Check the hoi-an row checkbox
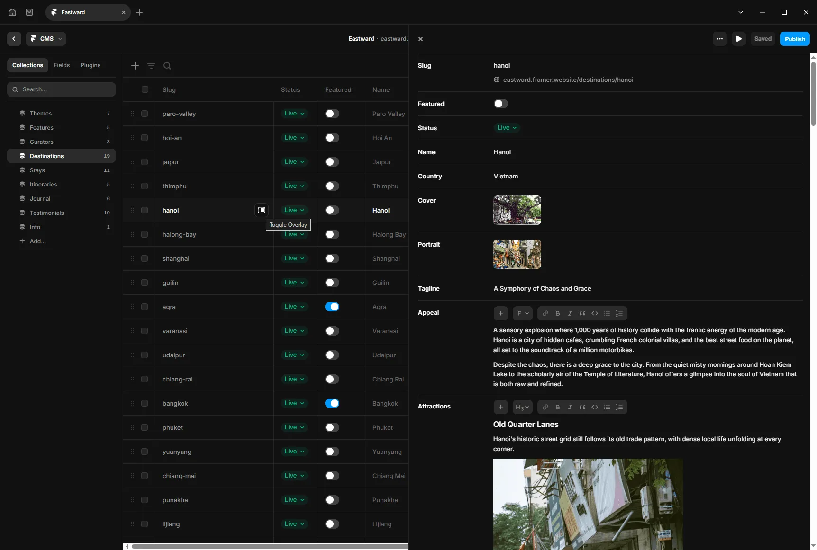This screenshot has height=550, width=817. 145,138
